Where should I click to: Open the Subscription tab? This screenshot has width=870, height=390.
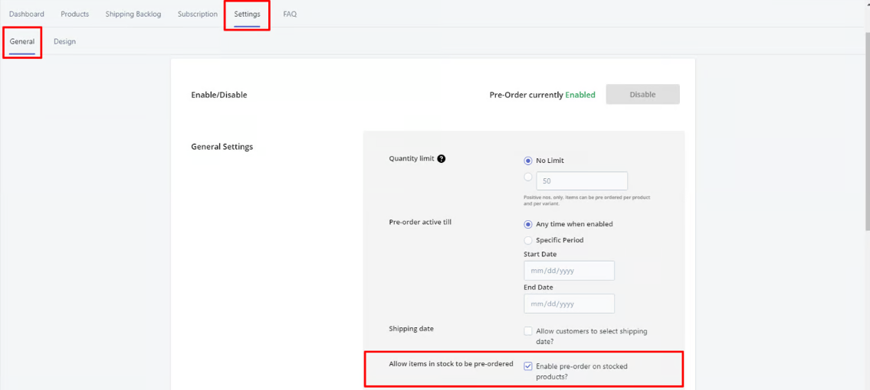coord(198,14)
